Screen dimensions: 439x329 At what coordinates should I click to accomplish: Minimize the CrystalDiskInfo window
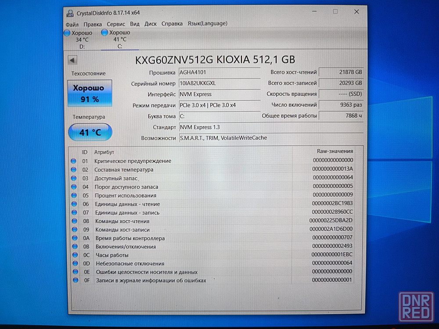[x=314, y=11]
